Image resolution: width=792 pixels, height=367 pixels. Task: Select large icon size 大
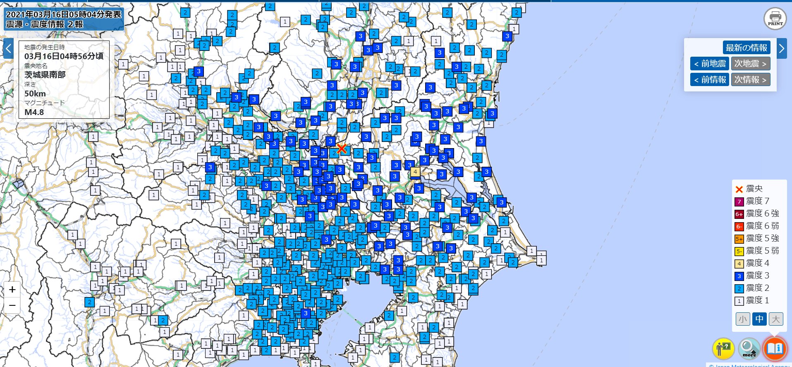click(x=776, y=319)
